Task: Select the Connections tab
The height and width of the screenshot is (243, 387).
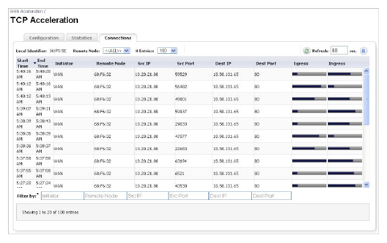Action: tap(118, 38)
